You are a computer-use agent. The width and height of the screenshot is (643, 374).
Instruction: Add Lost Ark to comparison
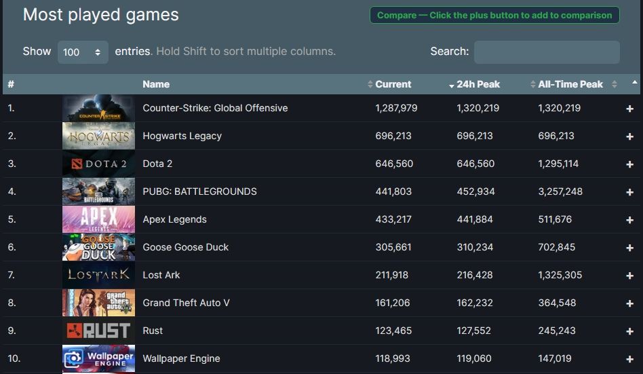click(x=629, y=276)
